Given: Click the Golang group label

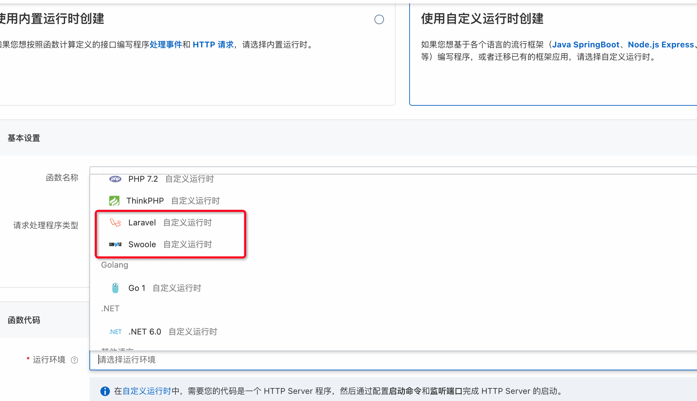Looking at the screenshot, I should click(115, 265).
